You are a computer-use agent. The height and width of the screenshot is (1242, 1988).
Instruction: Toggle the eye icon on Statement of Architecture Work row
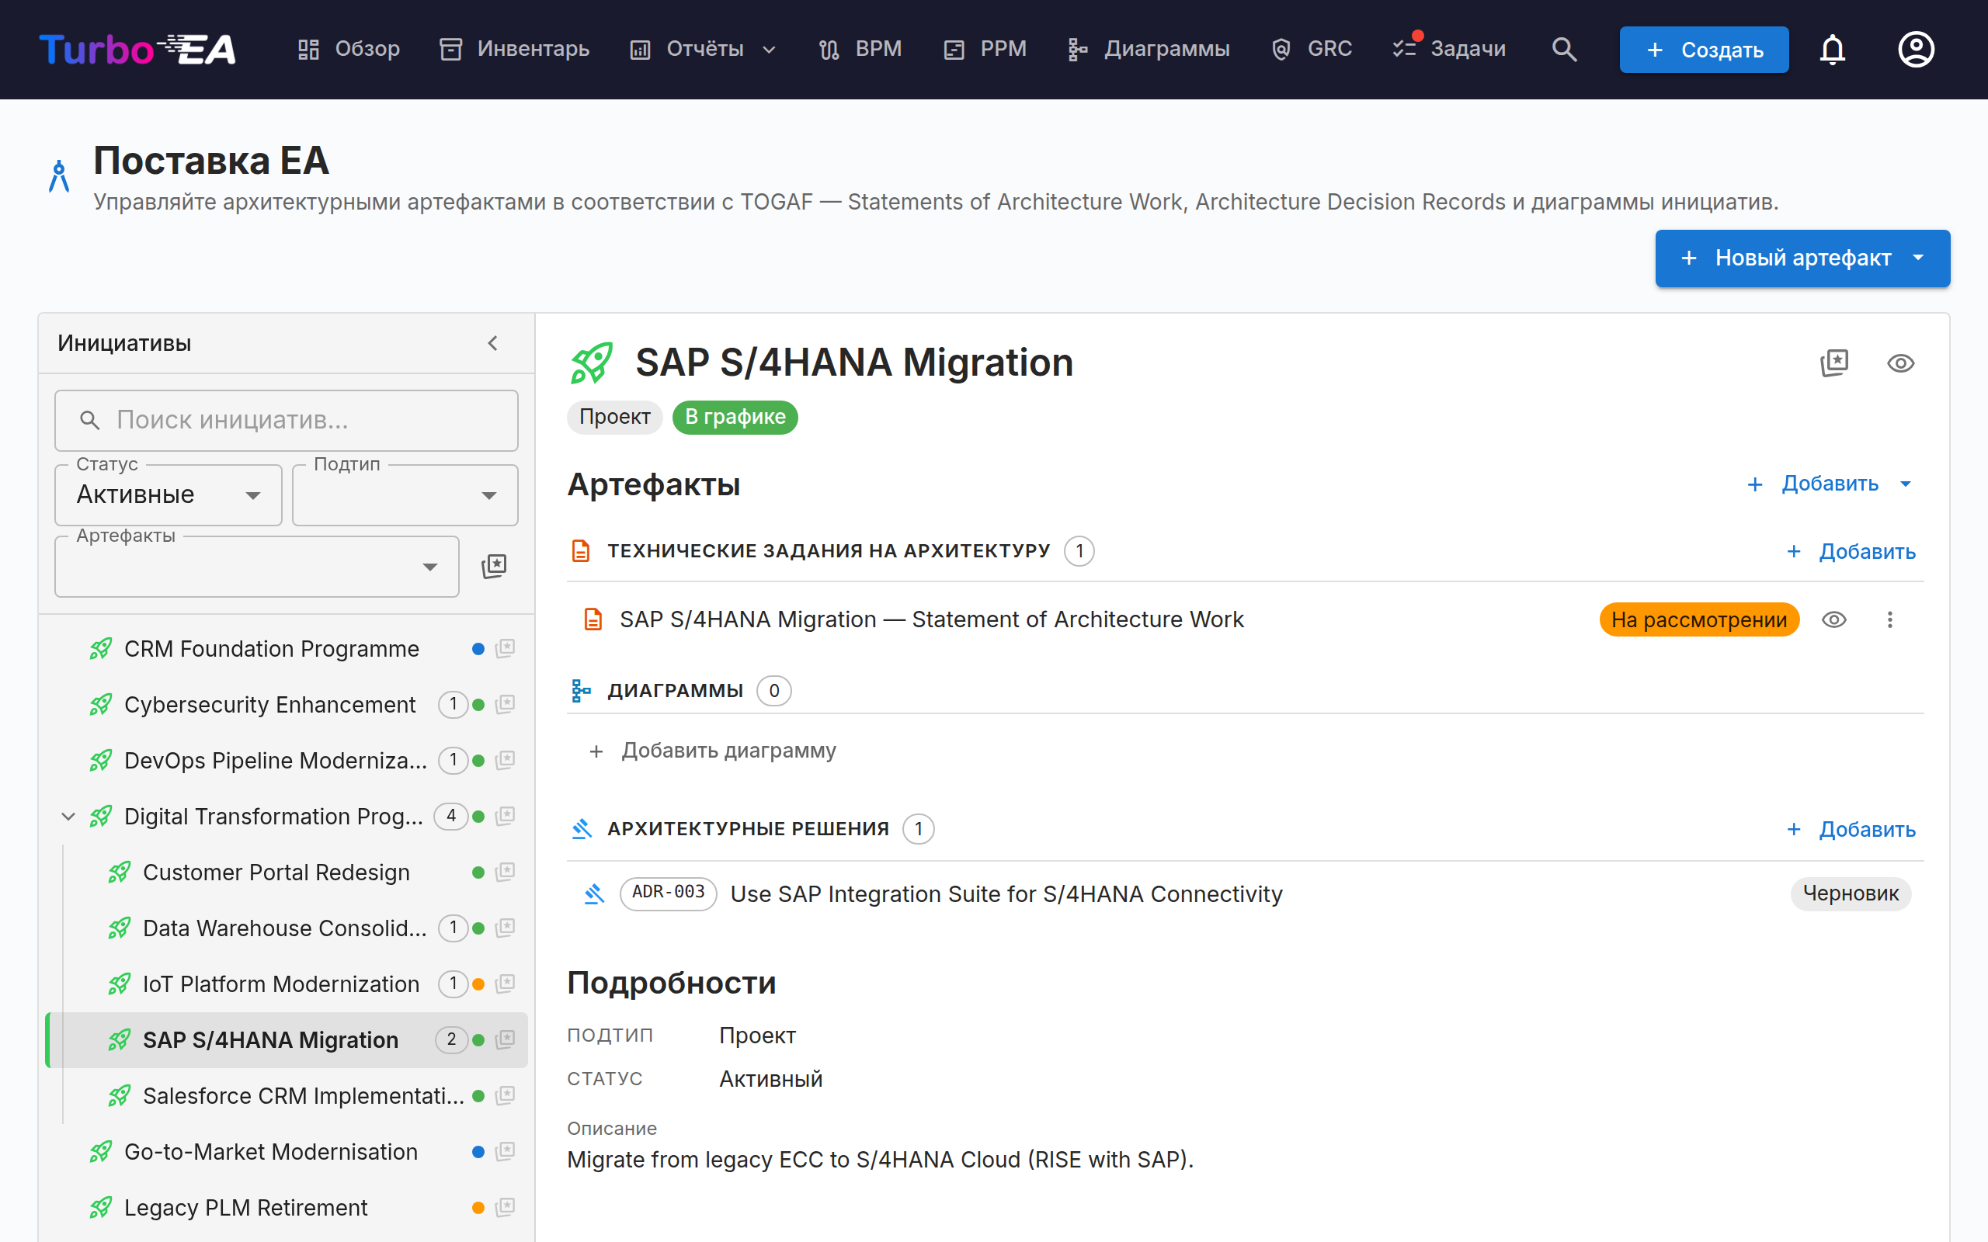[x=1834, y=619]
